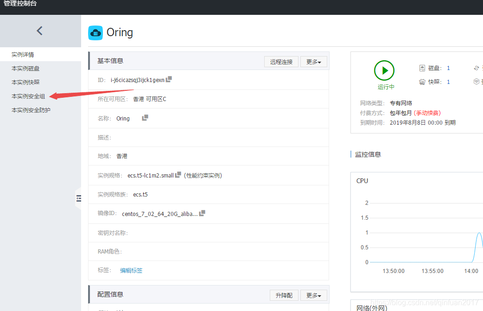The width and height of the screenshot is (483, 311).
Task: Click the 监控信息 section heading
Action: pos(368,154)
